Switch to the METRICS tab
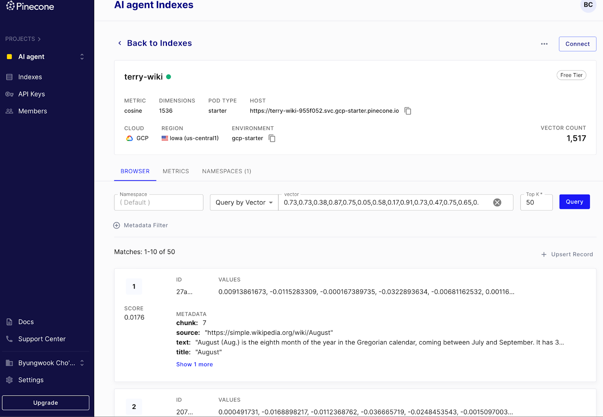This screenshot has height=417, width=603. [176, 171]
